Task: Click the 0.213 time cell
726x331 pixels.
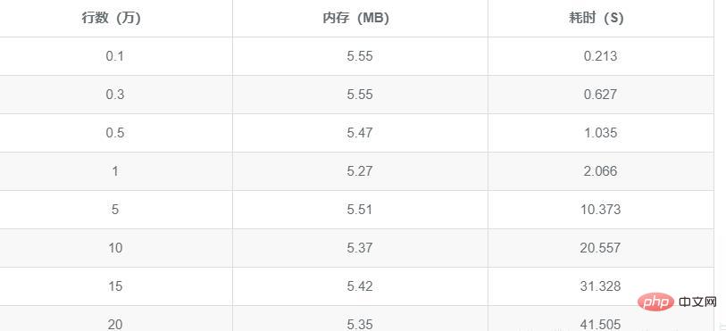Action: (601, 56)
